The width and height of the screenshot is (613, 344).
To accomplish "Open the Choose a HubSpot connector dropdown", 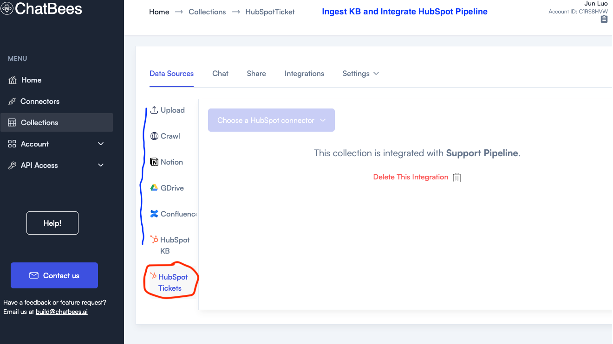I will click(x=271, y=120).
